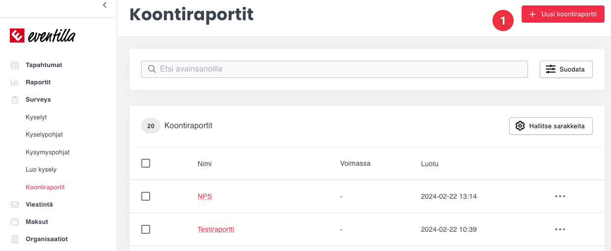The width and height of the screenshot is (611, 251).
Task: Open the Kysymyspohjat submenu item
Action: pyautogui.click(x=47, y=152)
